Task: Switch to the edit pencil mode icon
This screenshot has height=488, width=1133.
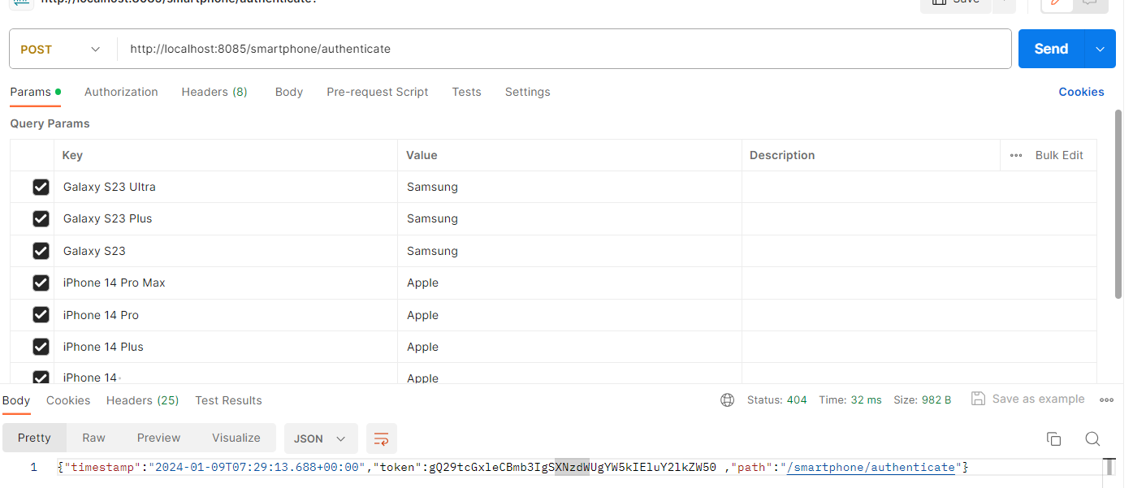Action: pyautogui.click(x=1057, y=3)
